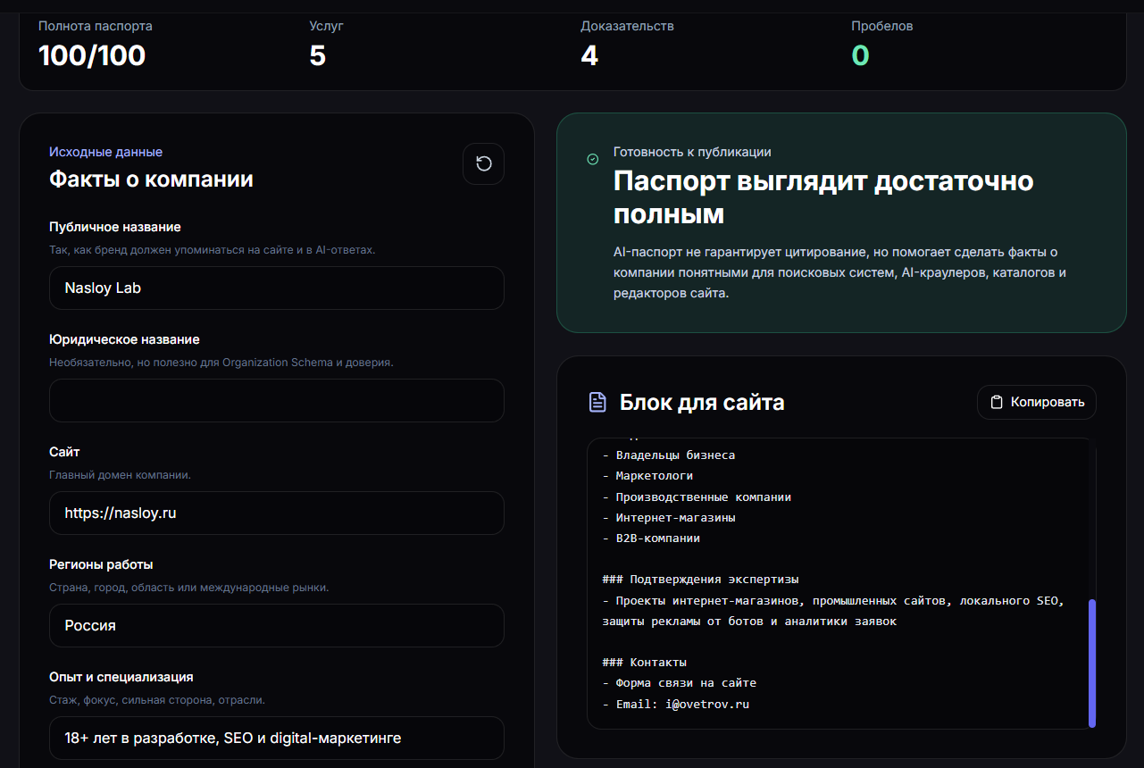The height and width of the screenshot is (768, 1144).
Task: Click the hint 'Главный домен компании.'
Action: [120, 475]
